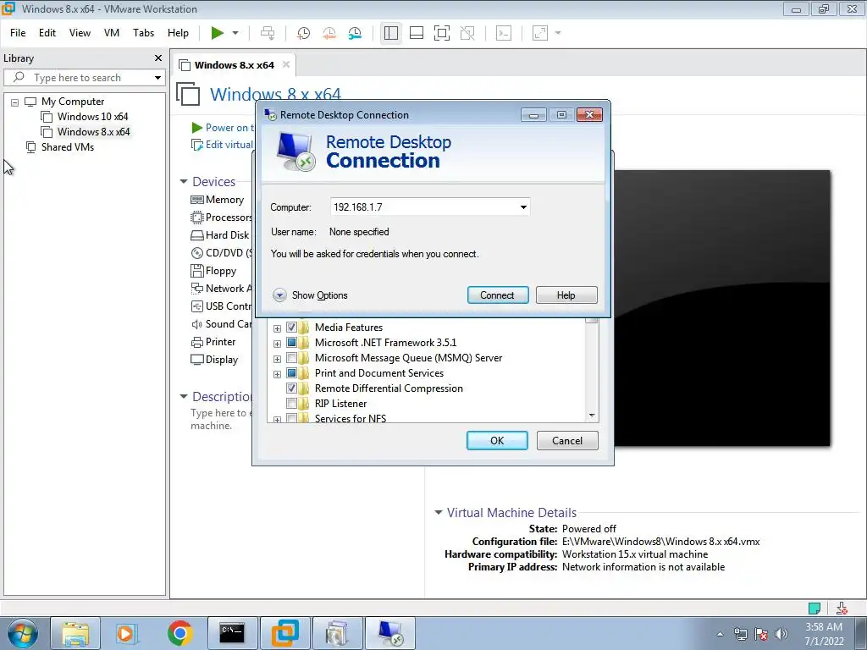
Task: Select the Memory device icon
Action: click(196, 200)
